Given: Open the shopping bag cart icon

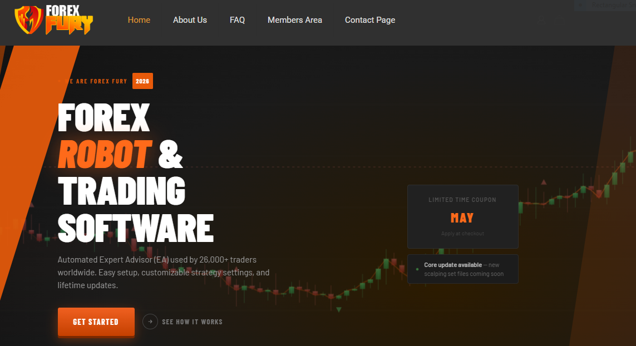Looking at the screenshot, I should pos(560,20).
